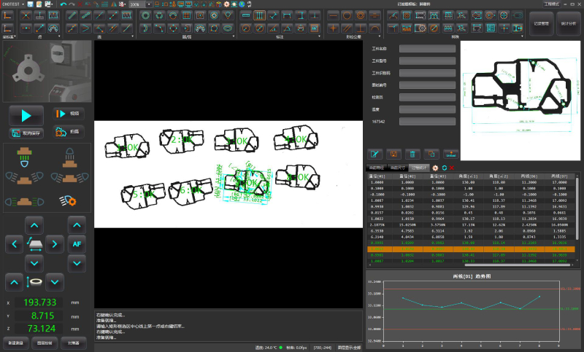Click the undo arrow in the top toolbar

(x=64, y=4)
